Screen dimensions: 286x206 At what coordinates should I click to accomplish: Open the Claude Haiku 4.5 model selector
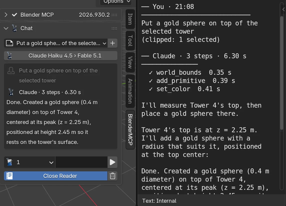pos(61,56)
